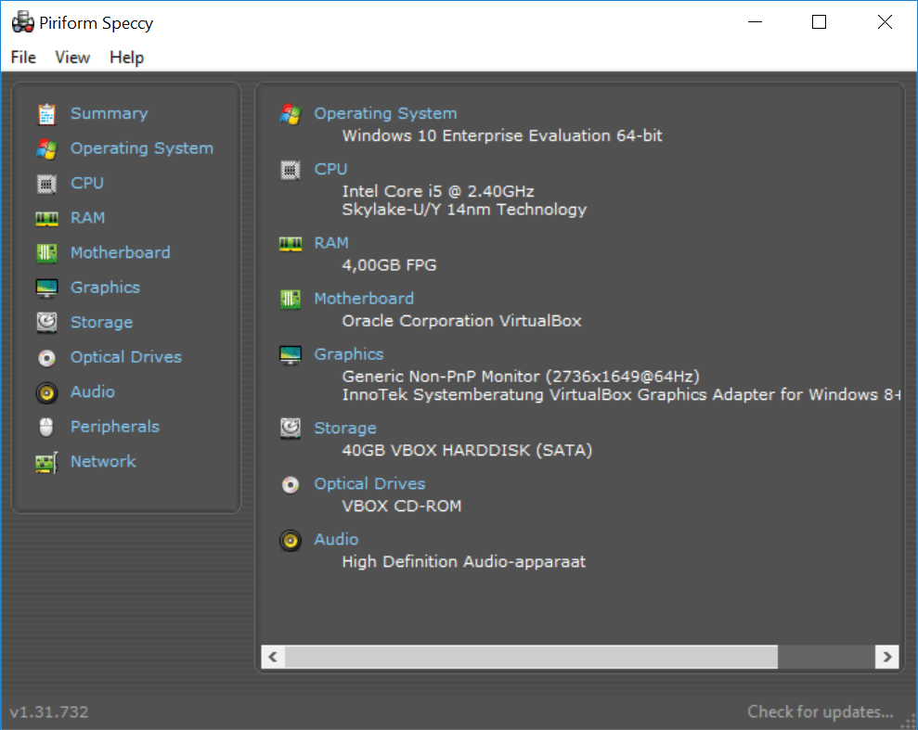This screenshot has height=730, width=918.
Task: Click the horizontal scrollbar left arrow
Action: (x=273, y=657)
